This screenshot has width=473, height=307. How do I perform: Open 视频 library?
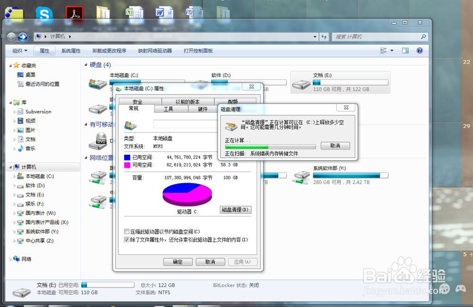tap(30, 121)
